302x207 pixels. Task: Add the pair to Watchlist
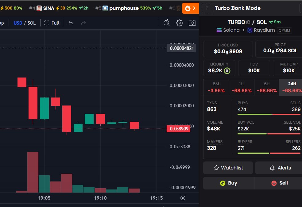[228, 168]
